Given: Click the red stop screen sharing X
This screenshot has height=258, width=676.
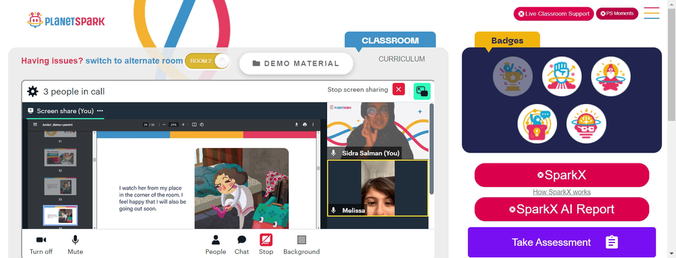Looking at the screenshot, I should [x=398, y=90].
